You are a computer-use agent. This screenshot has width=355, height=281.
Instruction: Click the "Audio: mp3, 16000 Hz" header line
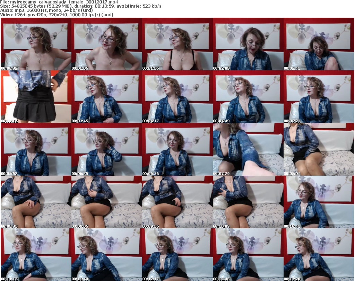(x=46, y=10)
